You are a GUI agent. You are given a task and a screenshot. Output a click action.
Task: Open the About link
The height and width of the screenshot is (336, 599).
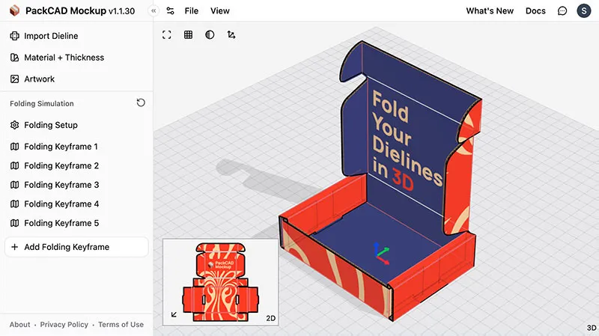[20, 325]
